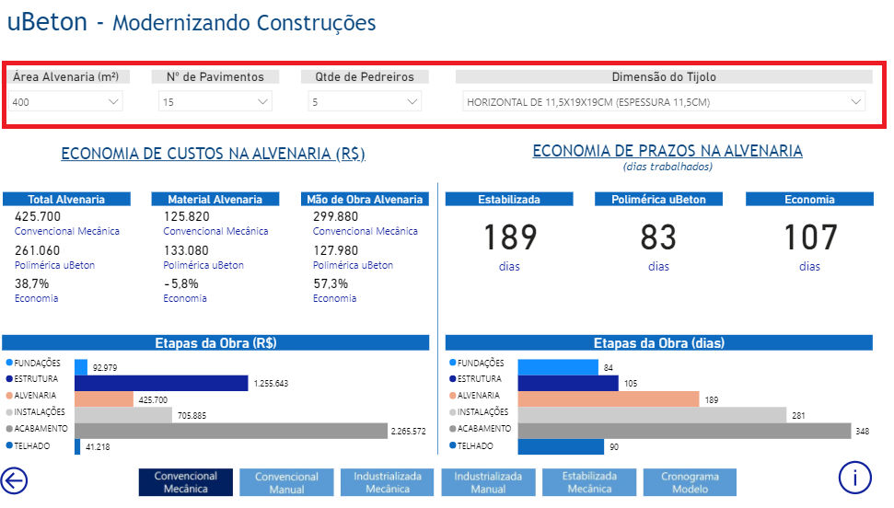Click the 425.700 Total Alvenaria value
The height and width of the screenshot is (508, 894).
click(38, 216)
